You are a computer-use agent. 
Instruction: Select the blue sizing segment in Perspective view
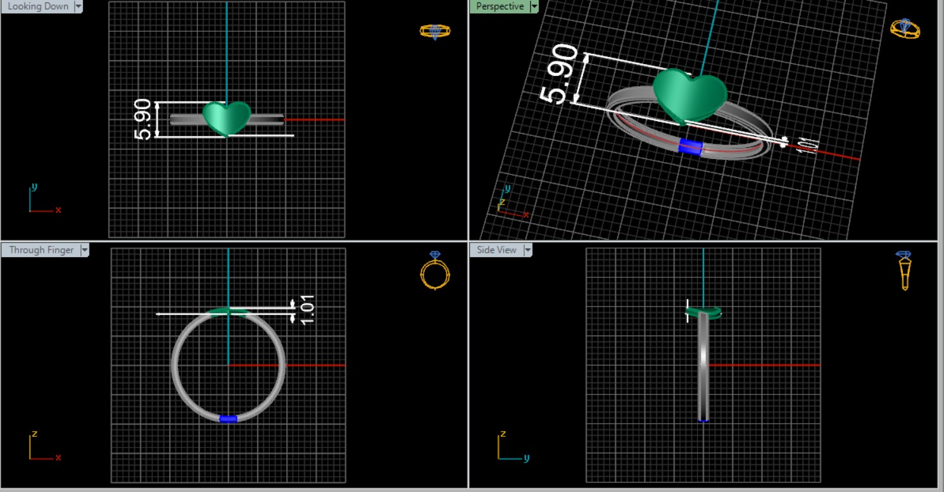[x=690, y=147]
